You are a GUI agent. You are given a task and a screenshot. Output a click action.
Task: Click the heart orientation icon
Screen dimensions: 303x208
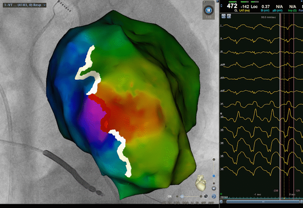[201, 183]
